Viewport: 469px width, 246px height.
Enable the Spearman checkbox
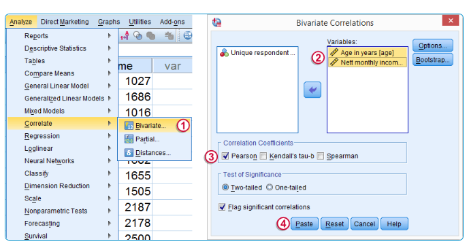321,156
